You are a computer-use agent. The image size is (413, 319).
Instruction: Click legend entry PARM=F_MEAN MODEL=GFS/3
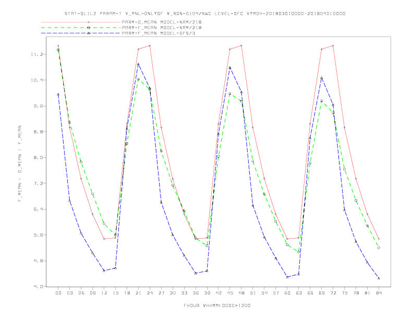[x=159, y=33]
